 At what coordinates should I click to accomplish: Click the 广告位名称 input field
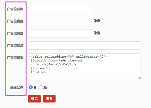click(60, 9)
